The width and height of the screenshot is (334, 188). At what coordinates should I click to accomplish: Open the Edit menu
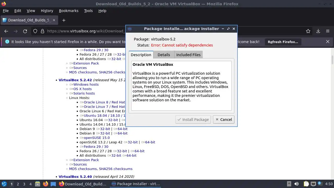click(x=18, y=11)
